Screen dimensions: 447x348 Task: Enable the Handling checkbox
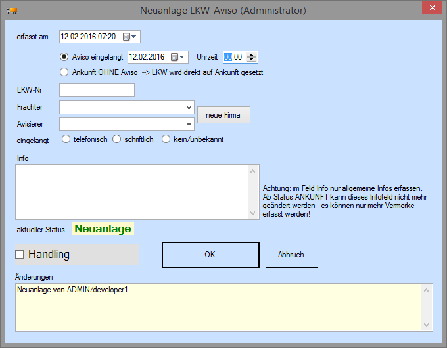(x=20, y=255)
